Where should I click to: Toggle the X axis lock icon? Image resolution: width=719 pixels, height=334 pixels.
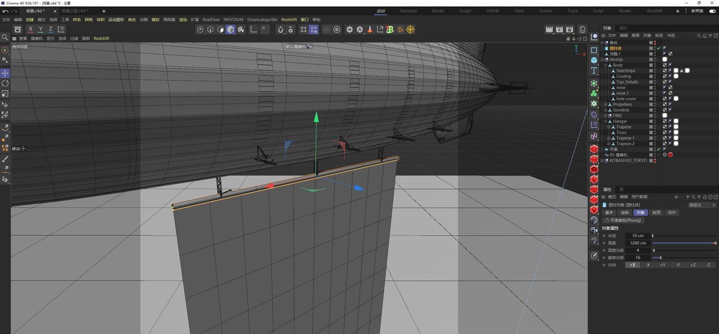point(30,29)
